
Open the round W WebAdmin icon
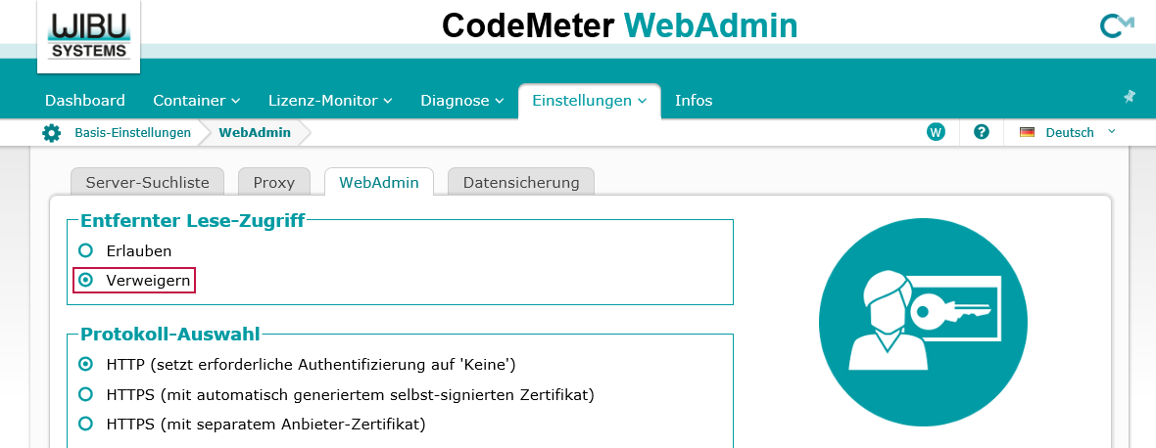point(936,132)
